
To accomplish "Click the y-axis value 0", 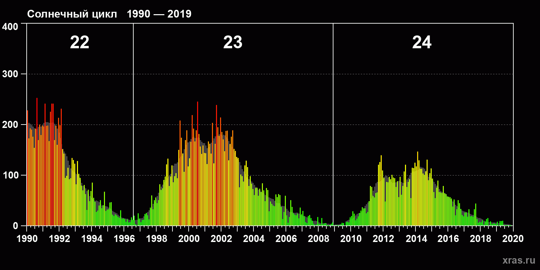I will coord(16,226).
